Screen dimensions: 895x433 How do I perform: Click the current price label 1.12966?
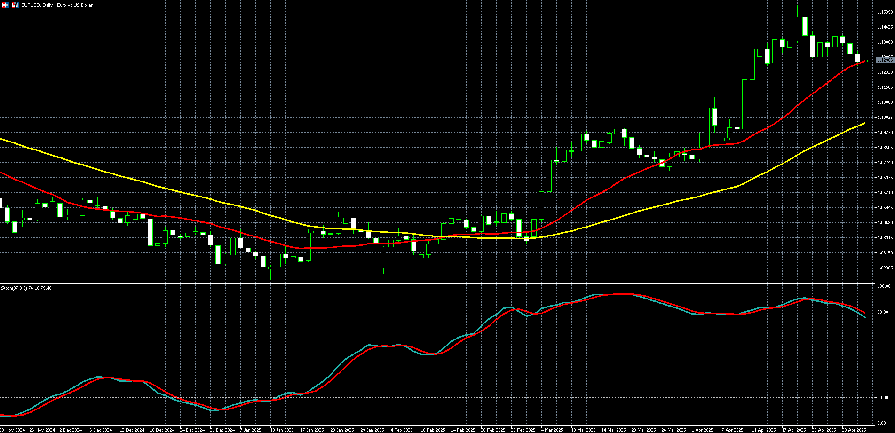tap(885, 60)
